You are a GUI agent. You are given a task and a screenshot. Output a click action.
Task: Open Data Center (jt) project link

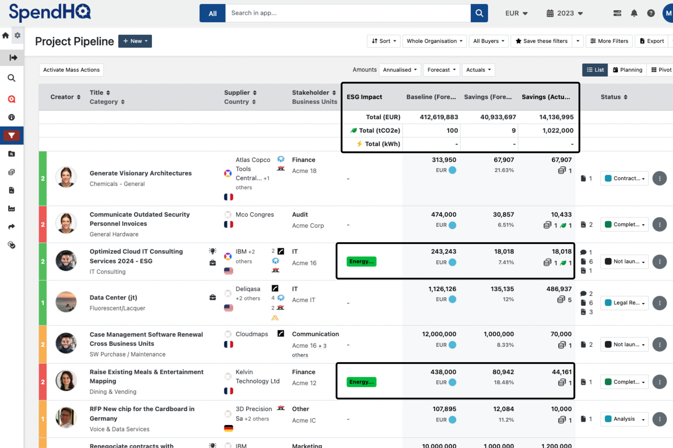pos(113,297)
